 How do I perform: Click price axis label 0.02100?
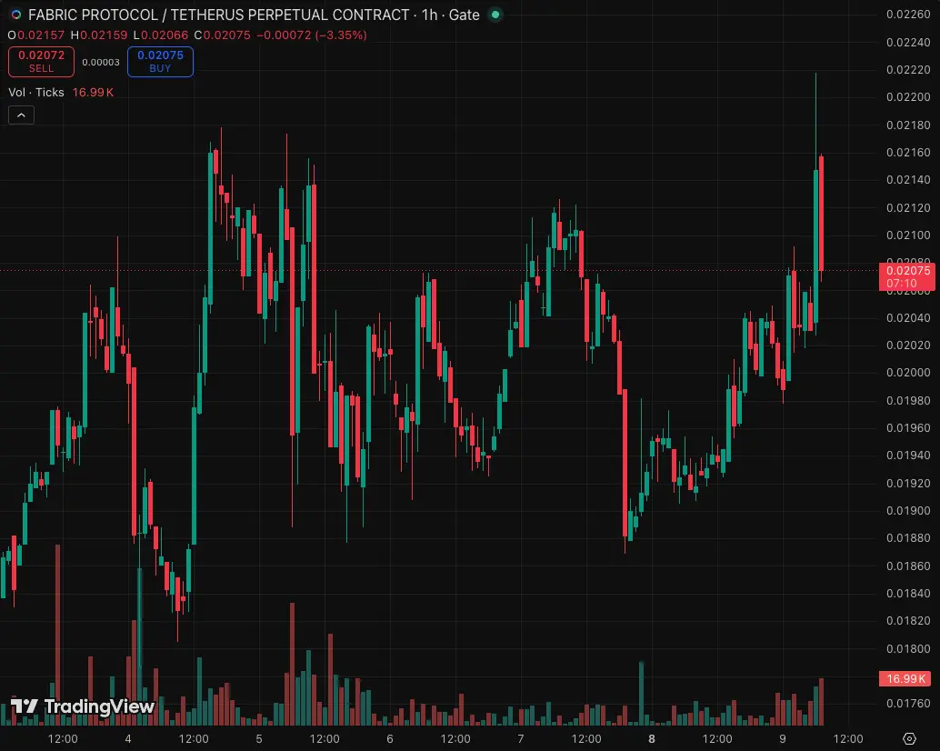[x=908, y=235]
